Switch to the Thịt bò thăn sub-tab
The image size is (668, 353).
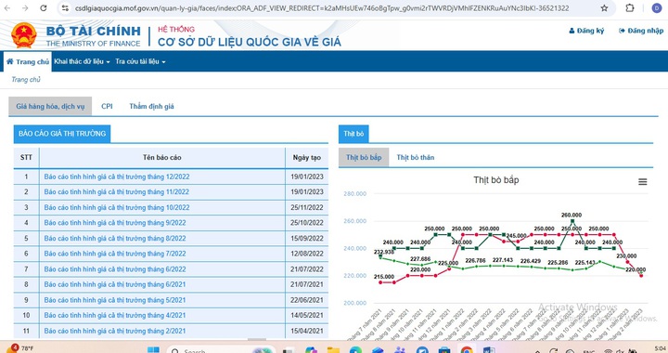click(416, 158)
